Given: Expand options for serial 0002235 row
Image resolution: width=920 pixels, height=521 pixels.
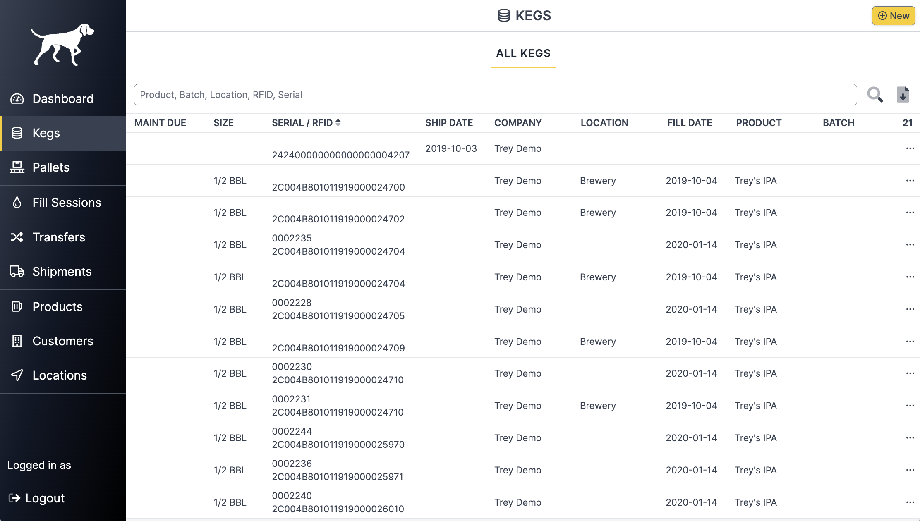Looking at the screenshot, I should (910, 245).
